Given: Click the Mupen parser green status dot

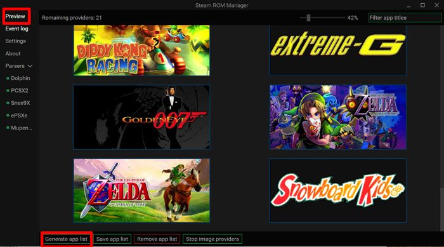Looking at the screenshot, I should click(x=8, y=128).
